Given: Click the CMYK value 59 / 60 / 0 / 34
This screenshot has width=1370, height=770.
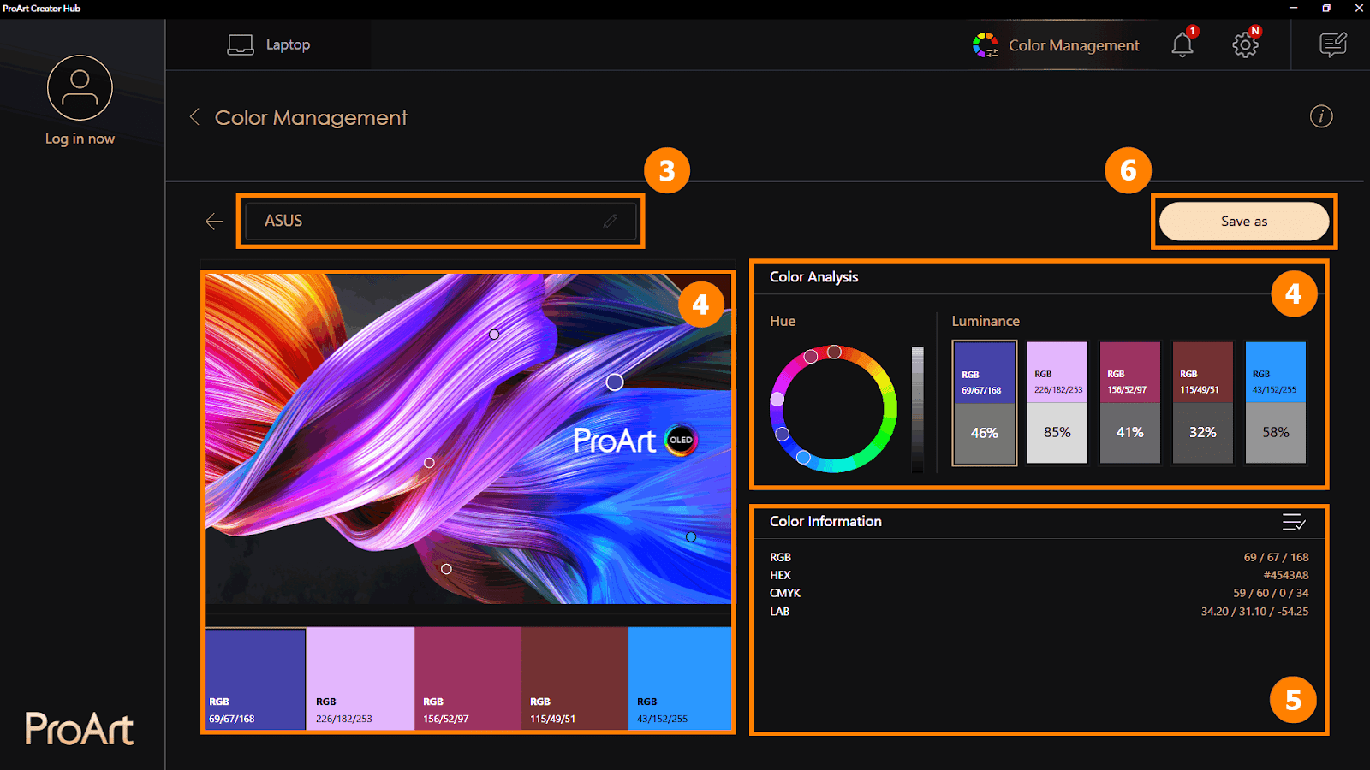Looking at the screenshot, I should 1271,593.
